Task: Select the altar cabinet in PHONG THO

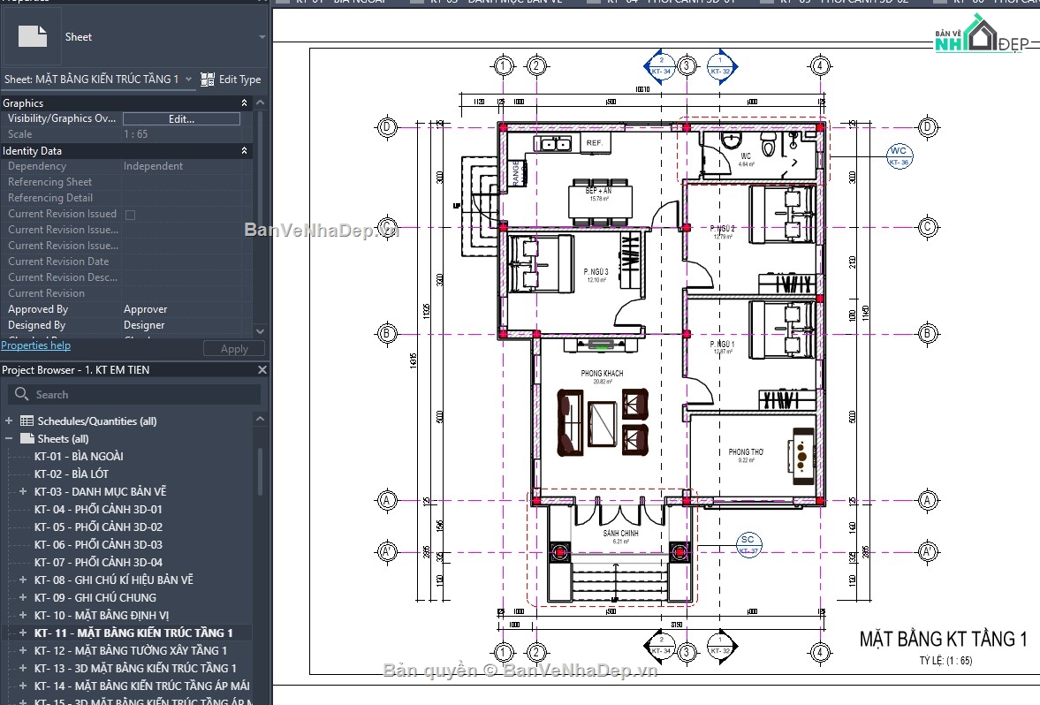Action: [801, 456]
